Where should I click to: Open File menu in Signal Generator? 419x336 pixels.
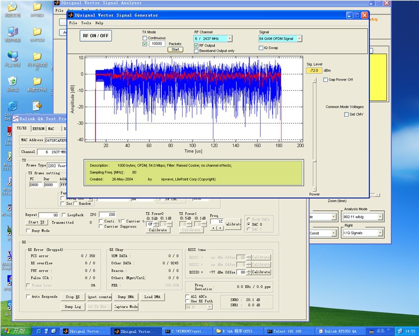[73, 23]
